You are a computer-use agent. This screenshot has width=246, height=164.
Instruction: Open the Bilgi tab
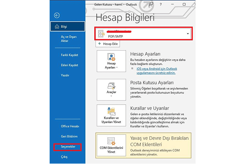pyautogui.click(x=68, y=27)
